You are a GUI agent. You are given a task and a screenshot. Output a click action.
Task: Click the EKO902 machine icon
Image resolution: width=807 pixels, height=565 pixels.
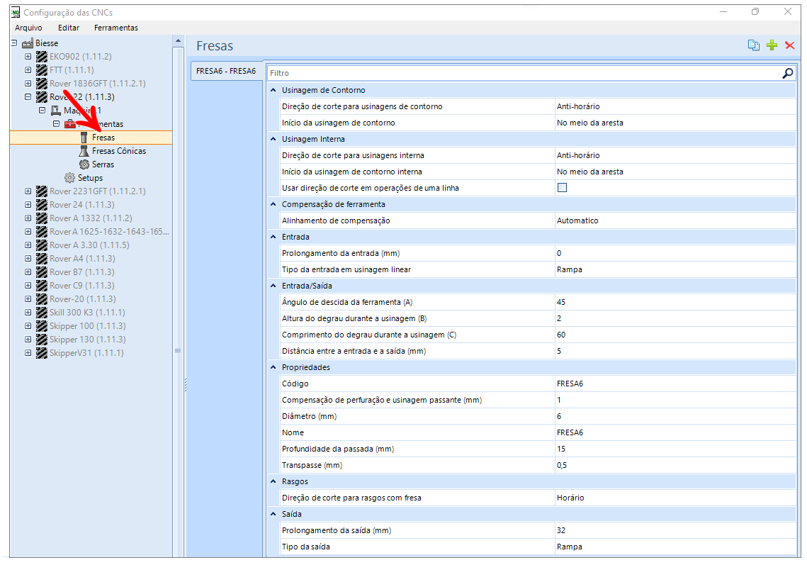pyautogui.click(x=42, y=57)
